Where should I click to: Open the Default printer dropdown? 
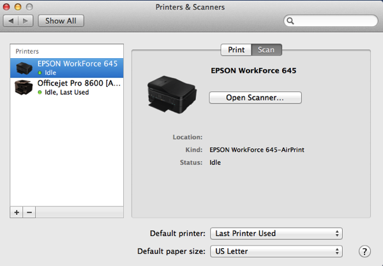276,233
